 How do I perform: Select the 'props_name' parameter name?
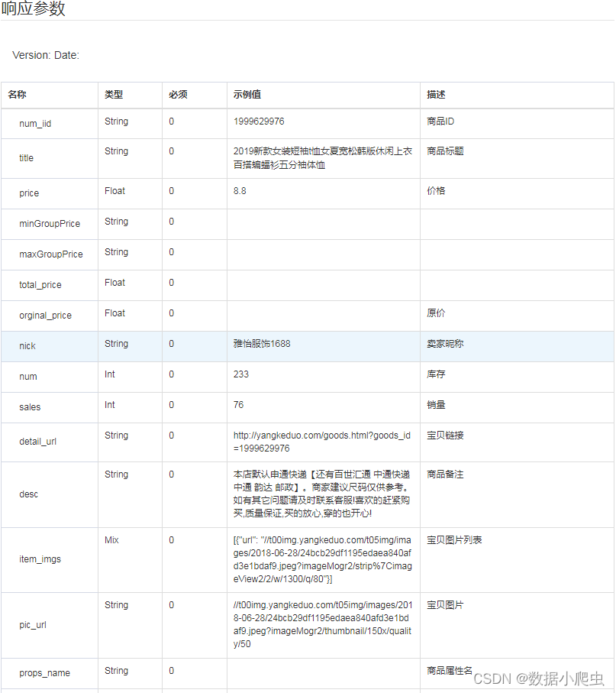pyautogui.click(x=45, y=673)
